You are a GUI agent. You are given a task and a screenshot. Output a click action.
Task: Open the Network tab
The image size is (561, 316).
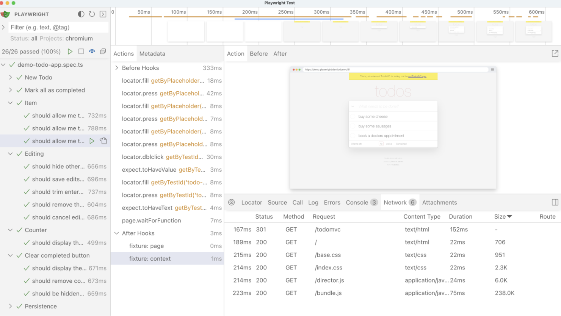pyautogui.click(x=400, y=202)
